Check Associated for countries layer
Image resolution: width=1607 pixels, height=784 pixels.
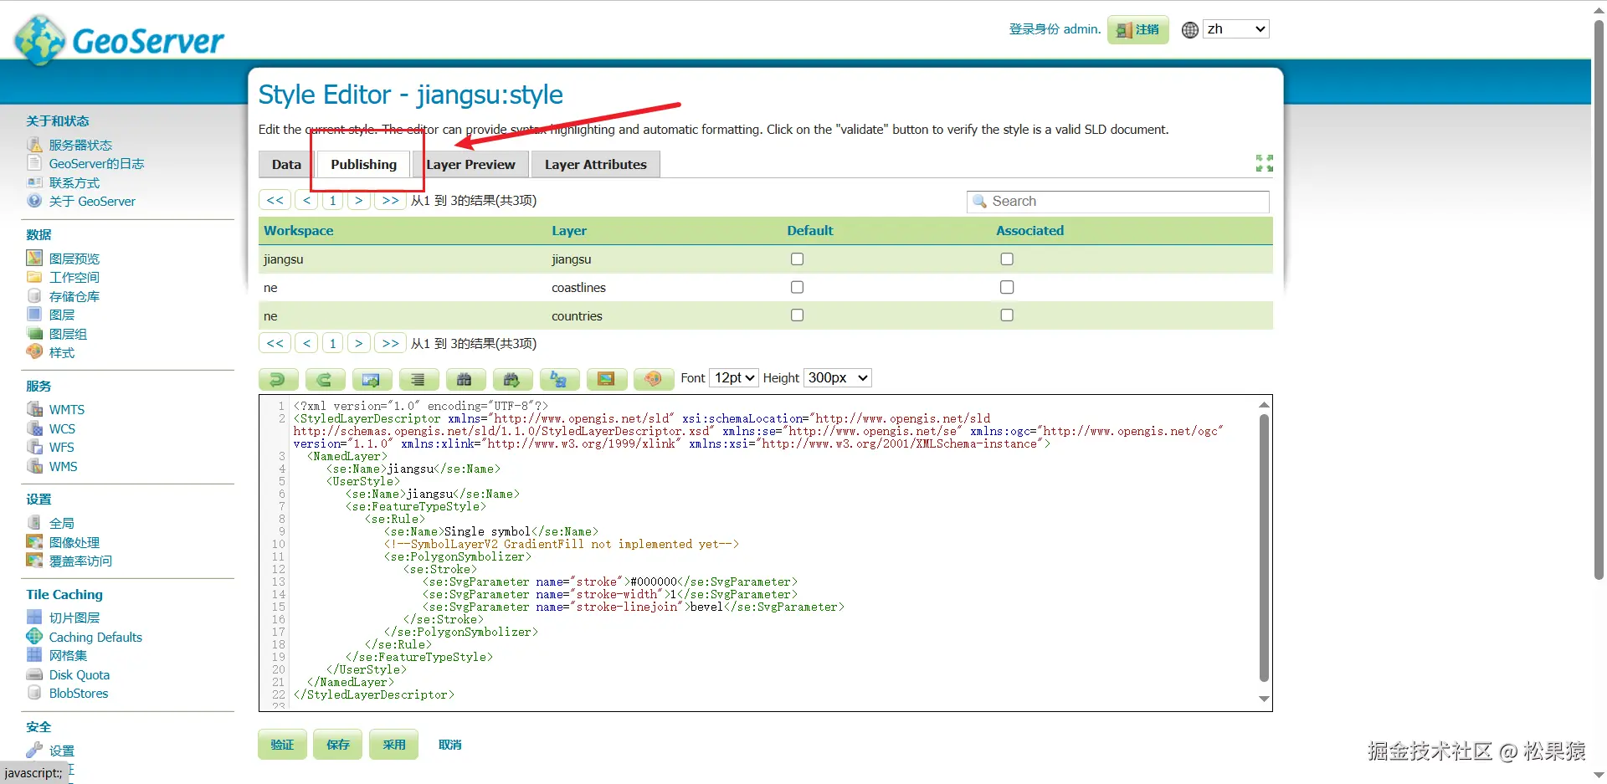pos(1007,315)
